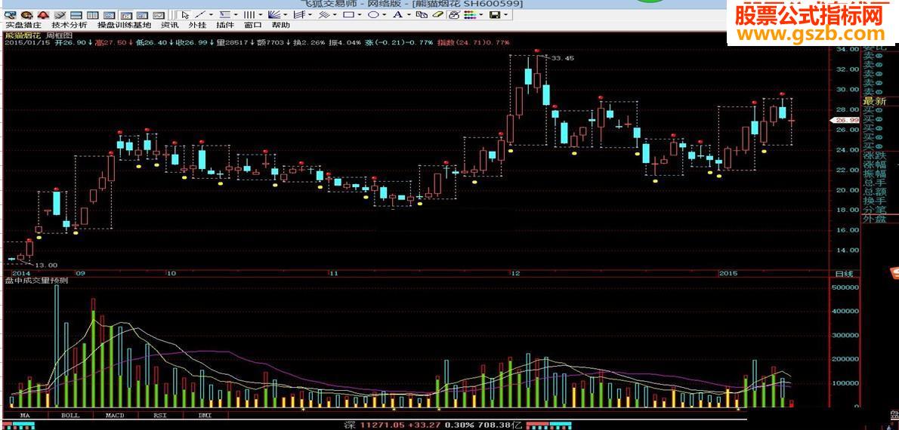Click the 33.45 high price label

tap(564, 58)
